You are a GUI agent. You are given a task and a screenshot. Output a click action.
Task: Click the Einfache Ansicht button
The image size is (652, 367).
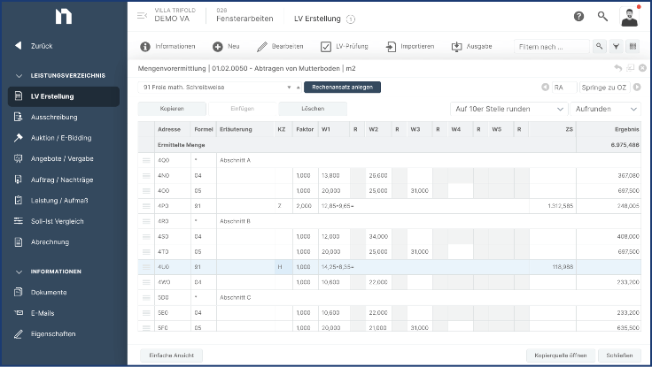coord(172,355)
